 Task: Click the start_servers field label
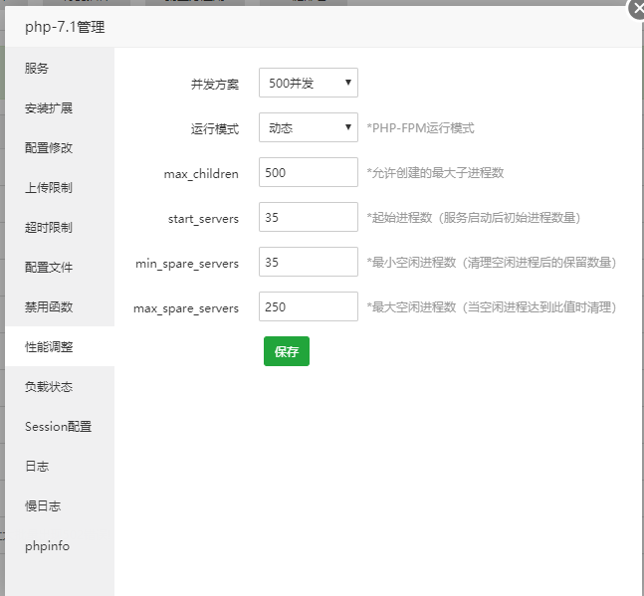click(x=203, y=219)
